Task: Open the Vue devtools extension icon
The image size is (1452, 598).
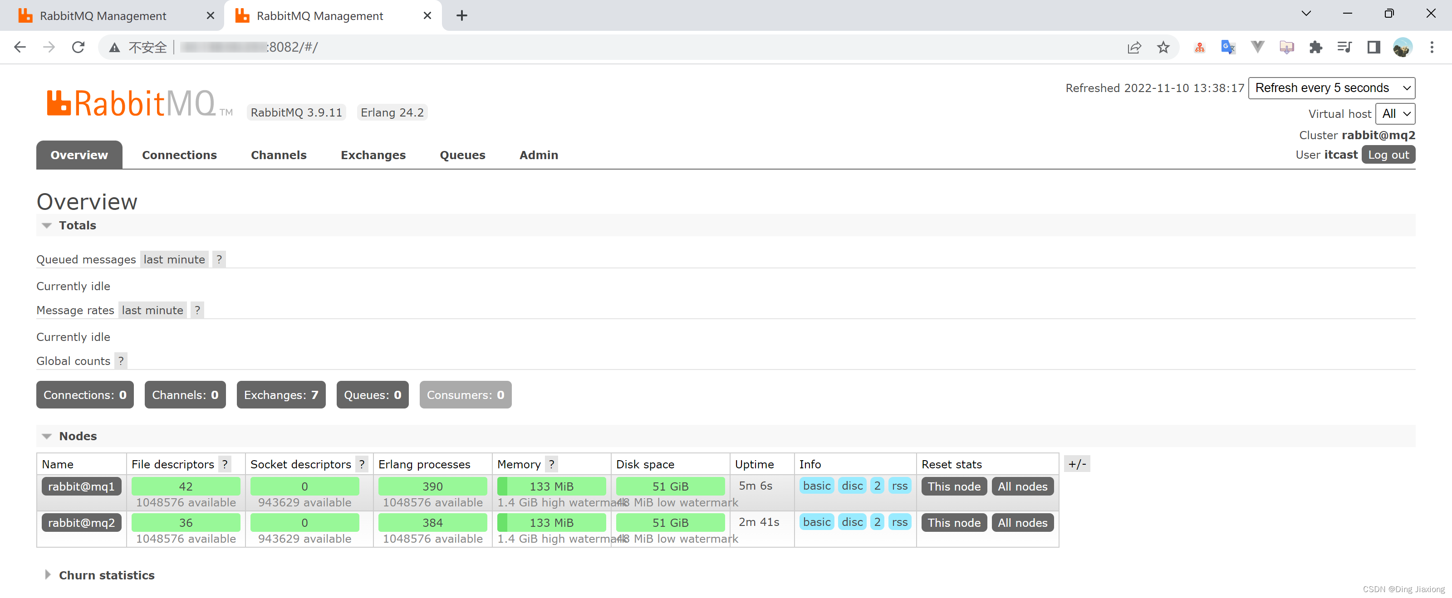Action: click(x=1257, y=47)
